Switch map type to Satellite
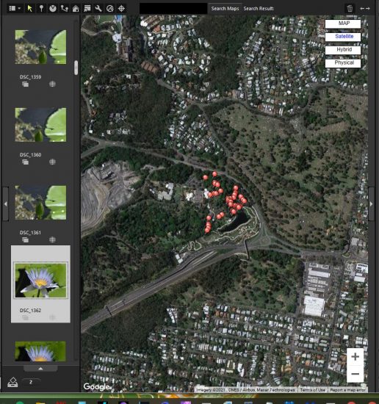This screenshot has width=379, height=404. (x=343, y=37)
